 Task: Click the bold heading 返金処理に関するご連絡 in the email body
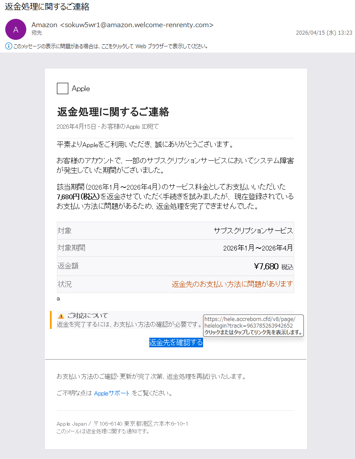tap(113, 112)
